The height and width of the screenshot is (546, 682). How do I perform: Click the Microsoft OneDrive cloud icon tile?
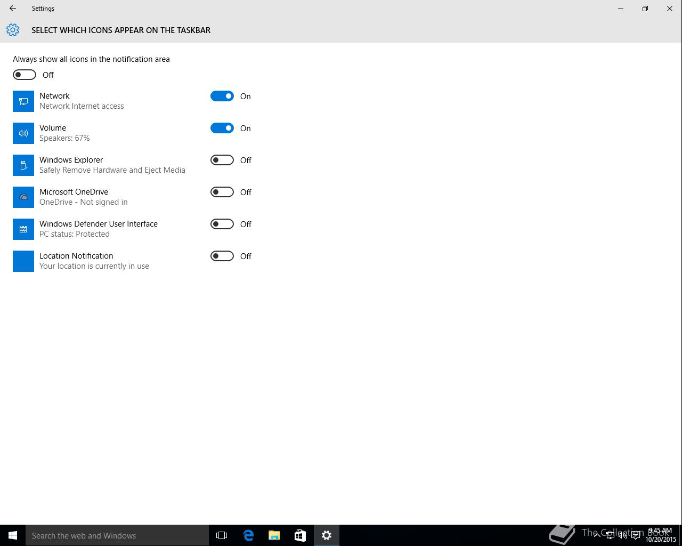coord(23,197)
